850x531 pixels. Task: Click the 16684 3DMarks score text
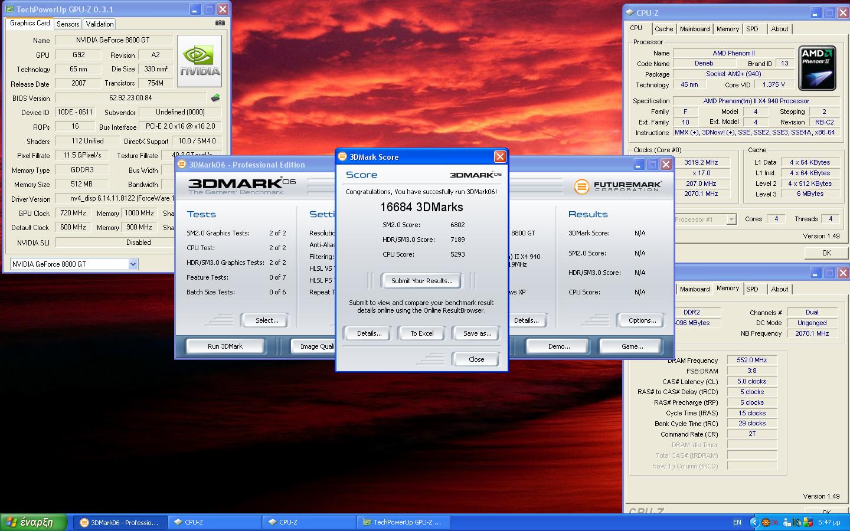click(x=421, y=207)
